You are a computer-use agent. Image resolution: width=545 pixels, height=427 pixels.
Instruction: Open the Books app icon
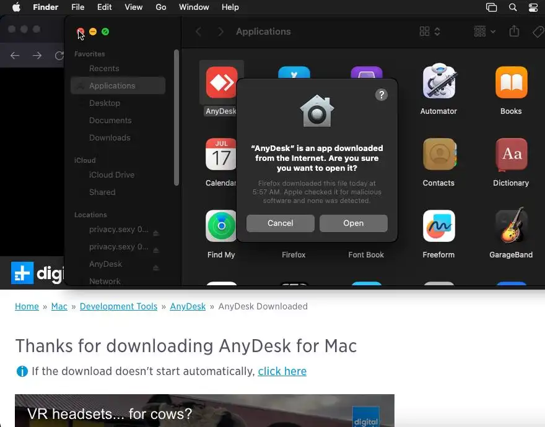[512, 82]
